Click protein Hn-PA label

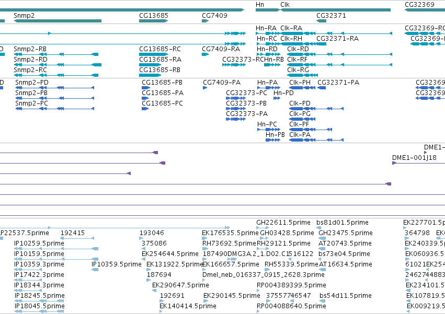pyautogui.click(x=267, y=82)
